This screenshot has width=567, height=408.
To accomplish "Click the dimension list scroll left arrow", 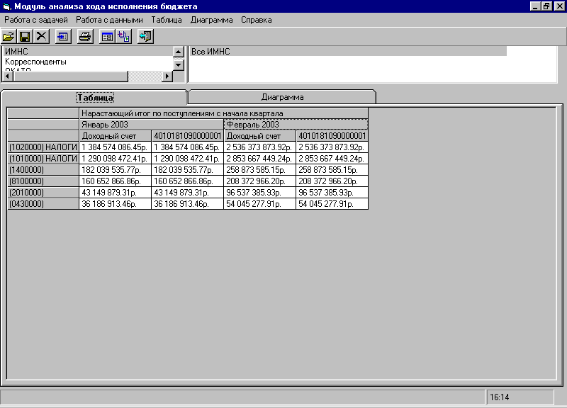I will tap(7, 76).
